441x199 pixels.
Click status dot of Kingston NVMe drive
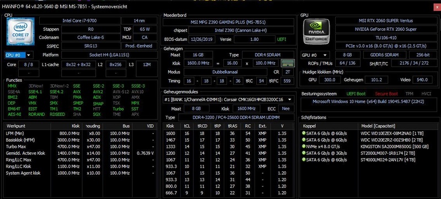tap(304, 146)
